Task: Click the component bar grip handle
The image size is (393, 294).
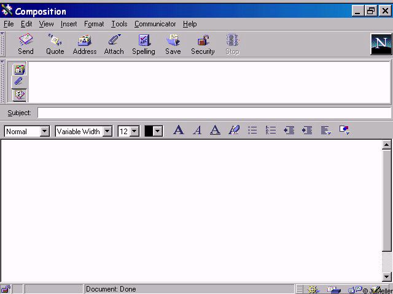Action: pos(300,290)
